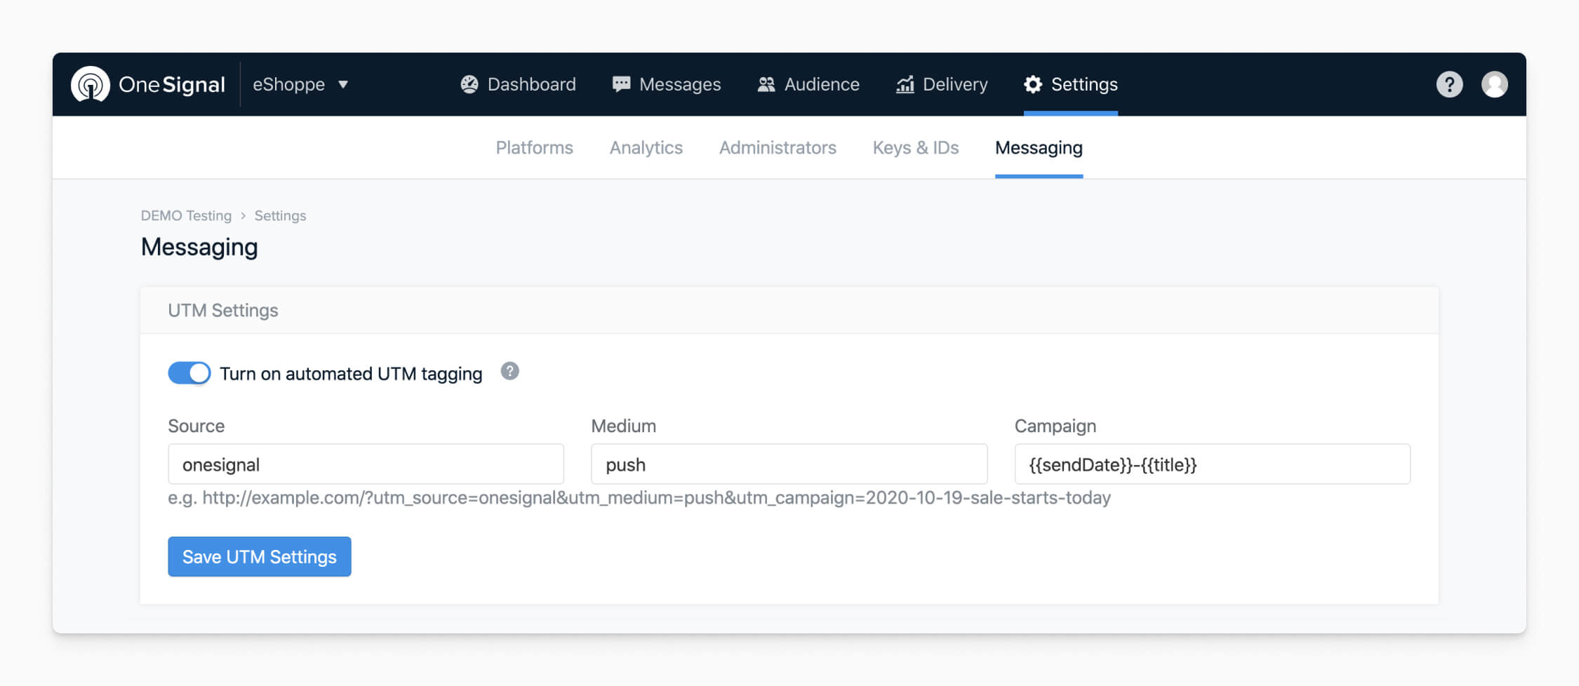The image size is (1579, 686).
Task: Click the Messaging page heading
Action: click(199, 247)
